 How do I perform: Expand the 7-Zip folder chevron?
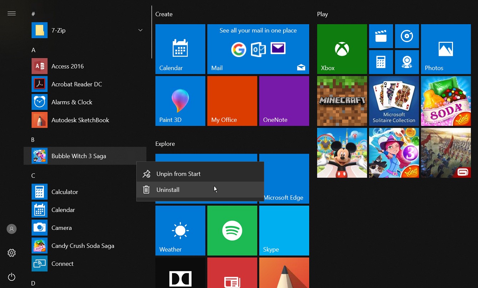140,30
